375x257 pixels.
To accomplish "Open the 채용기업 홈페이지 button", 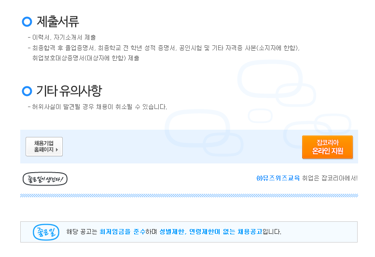I will 44,147.
